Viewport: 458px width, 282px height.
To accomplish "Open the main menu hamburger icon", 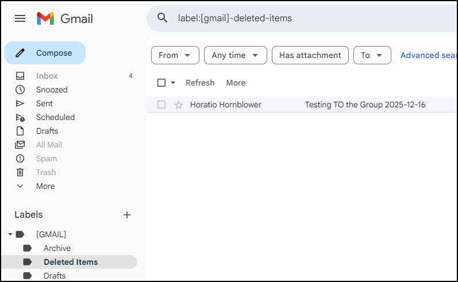I will tap(20, 19).
